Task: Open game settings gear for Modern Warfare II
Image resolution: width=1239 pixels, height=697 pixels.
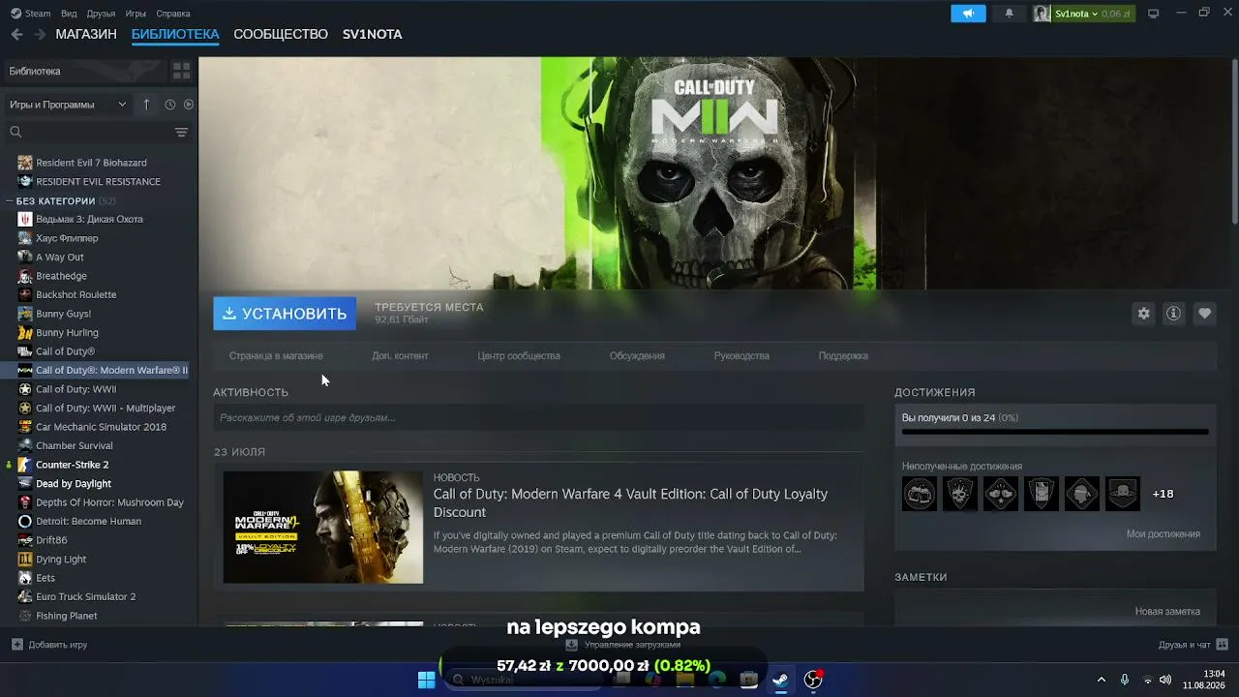Action: click(1143, 314)
